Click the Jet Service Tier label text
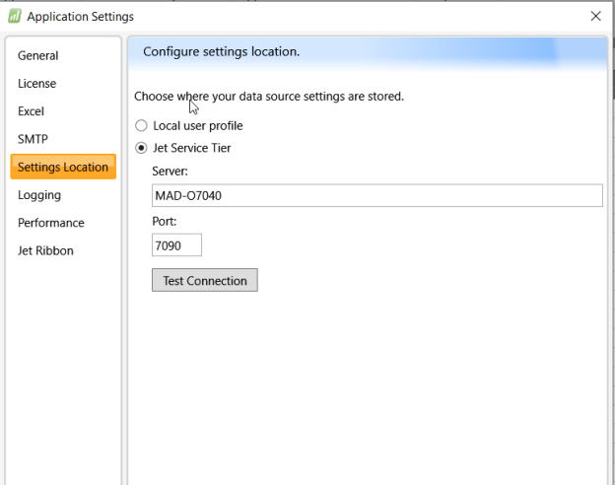Viewport: 615px width, 485px height. pyautogui.click(x=192, y=148)
